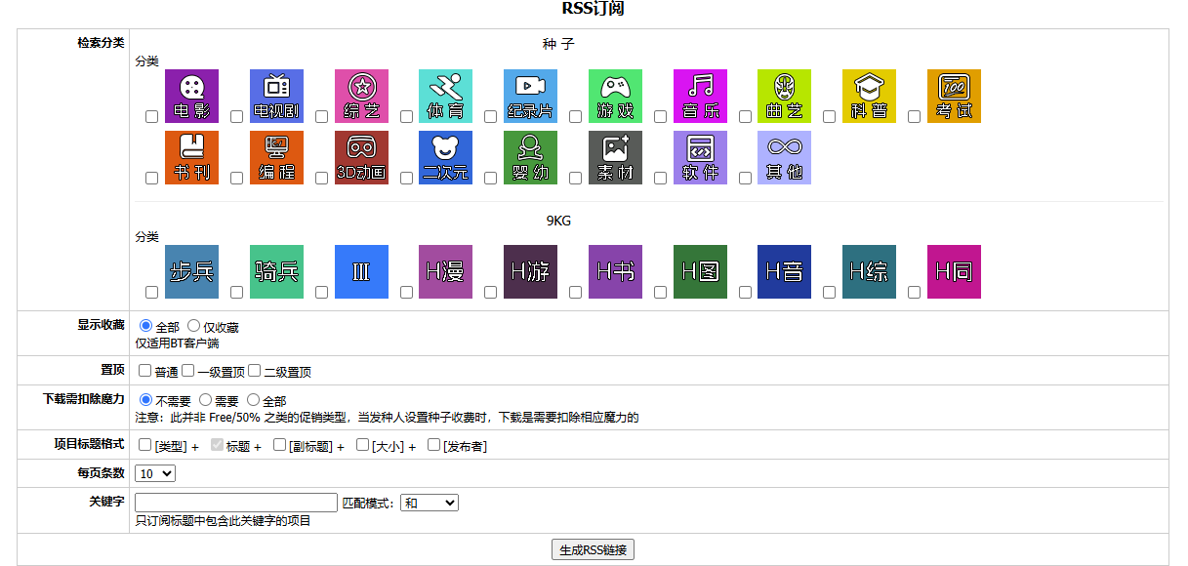Check the box beside 纪录片 category

[491, 117]
